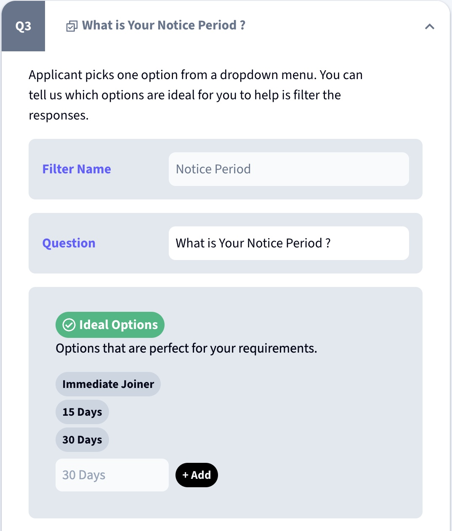Click the plus symbol on the Add button
Screen dimensions: 452x531
click(x=185, y=475)
